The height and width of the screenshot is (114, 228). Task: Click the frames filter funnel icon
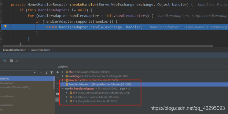click(x=52, y=73)
